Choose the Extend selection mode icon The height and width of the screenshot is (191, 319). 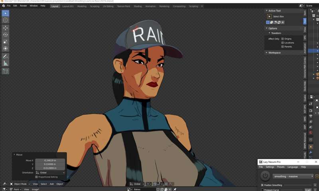coord(272,22)
